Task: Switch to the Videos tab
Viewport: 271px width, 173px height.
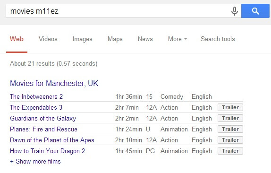Action: pyautogui.click(x=48, y=39)
